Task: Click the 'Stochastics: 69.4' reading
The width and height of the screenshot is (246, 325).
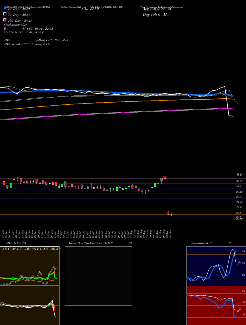Action: (15, 25)
